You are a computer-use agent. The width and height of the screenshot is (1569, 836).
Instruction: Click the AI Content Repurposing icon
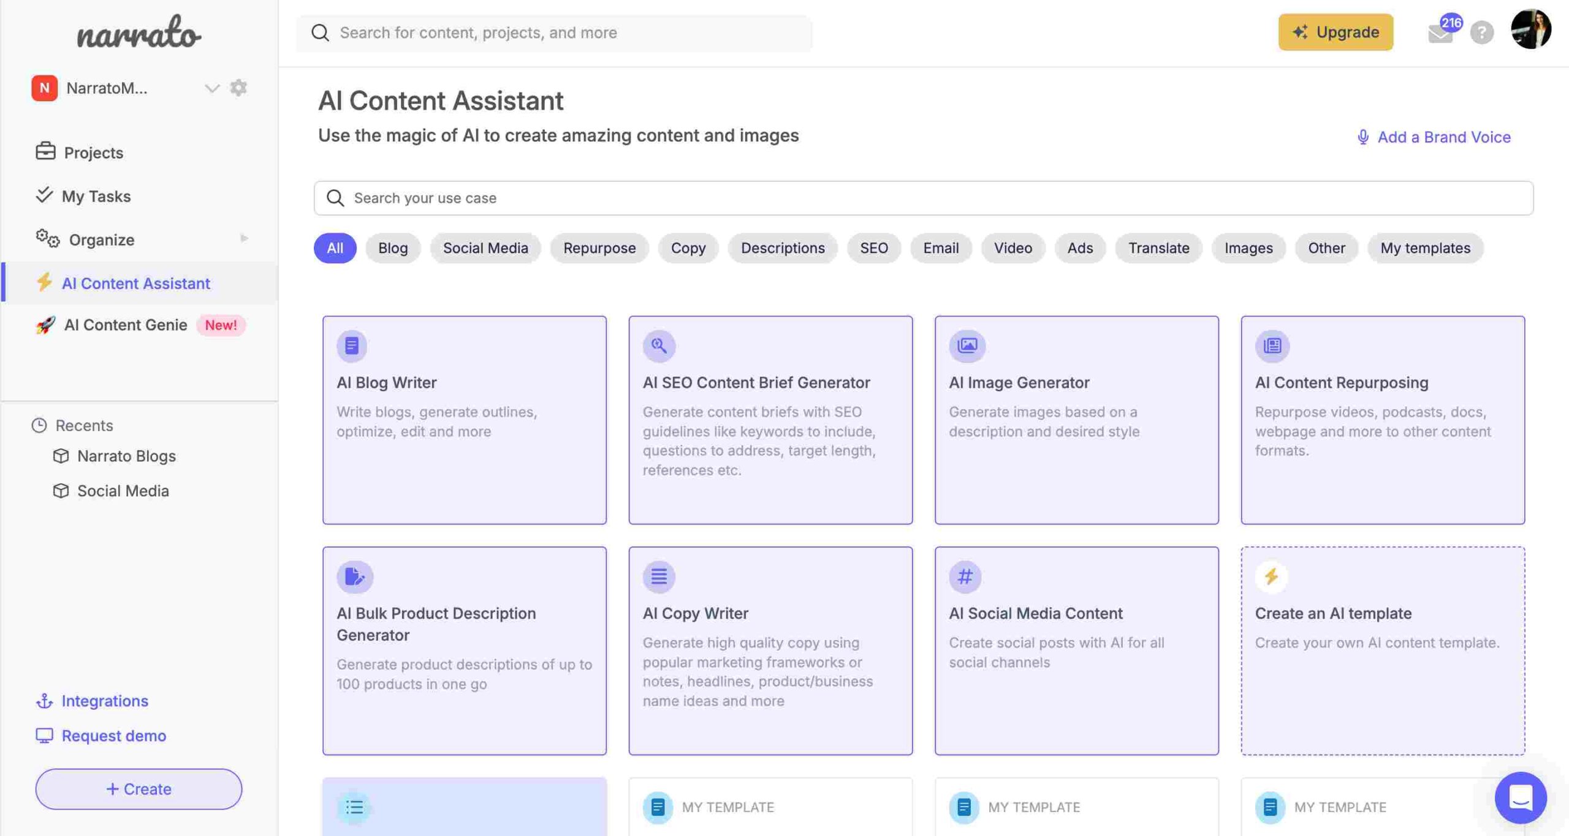[x=1270, y=344]
